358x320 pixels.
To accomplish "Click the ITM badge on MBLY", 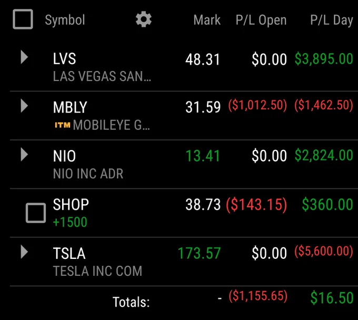I will click(x=62, y=125).
